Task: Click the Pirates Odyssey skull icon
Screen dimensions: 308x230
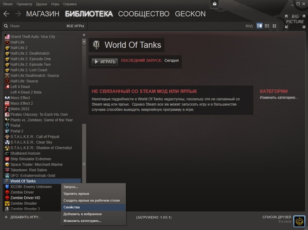Action: click(7, 115)
